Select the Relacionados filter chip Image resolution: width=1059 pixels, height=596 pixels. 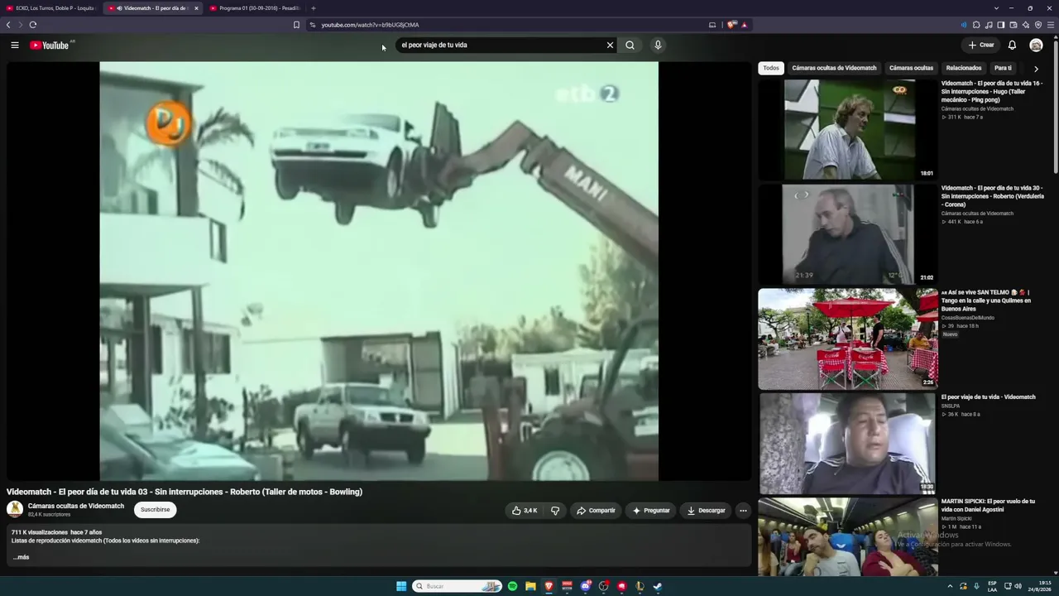[x=964, y=68]
